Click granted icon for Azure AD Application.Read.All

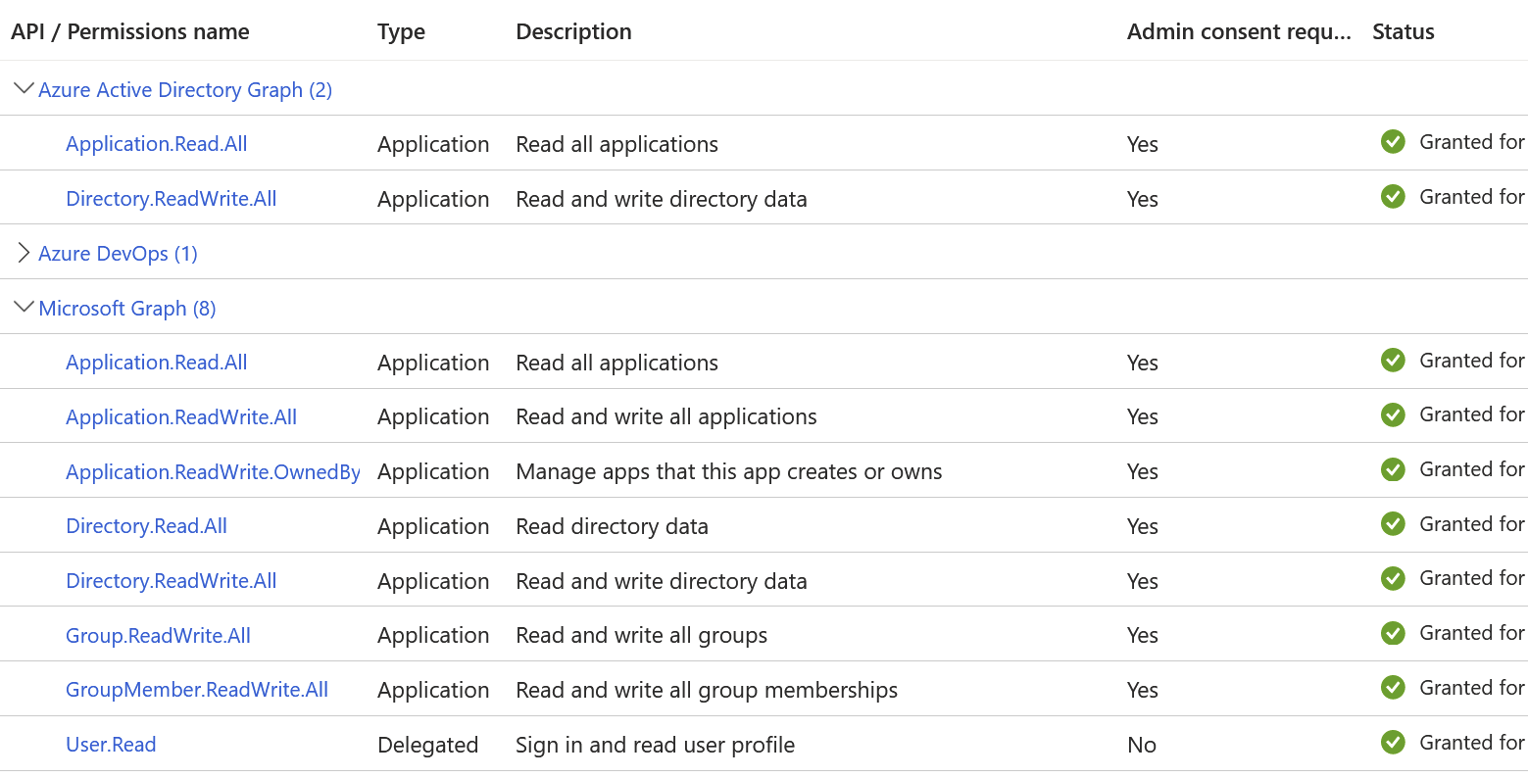click(1393, 142)
